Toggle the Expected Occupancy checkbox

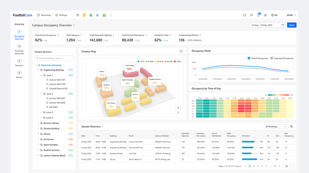point(272,58)
